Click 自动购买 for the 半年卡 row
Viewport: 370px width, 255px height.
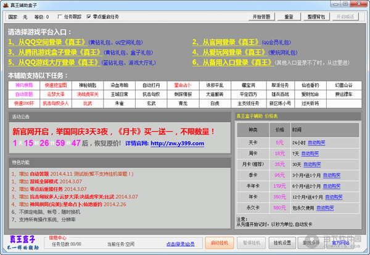point(332,186)
